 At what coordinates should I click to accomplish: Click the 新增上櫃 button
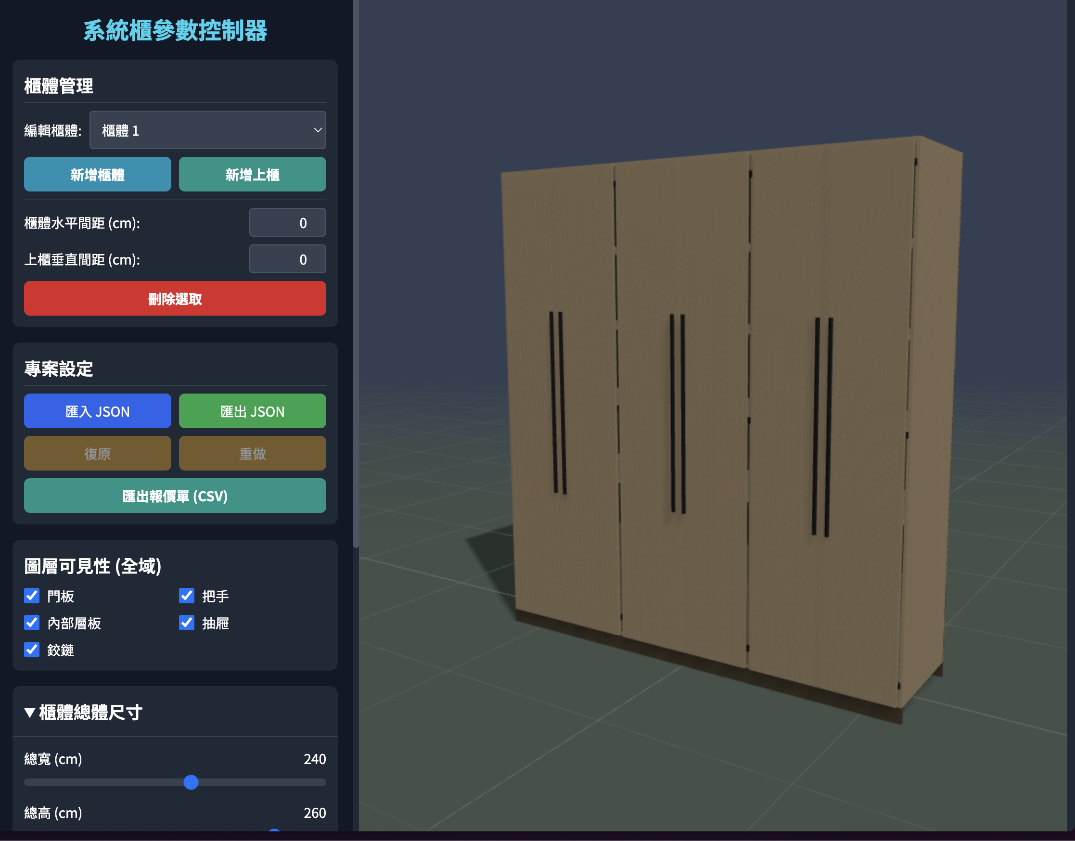[x=252, y=174]
